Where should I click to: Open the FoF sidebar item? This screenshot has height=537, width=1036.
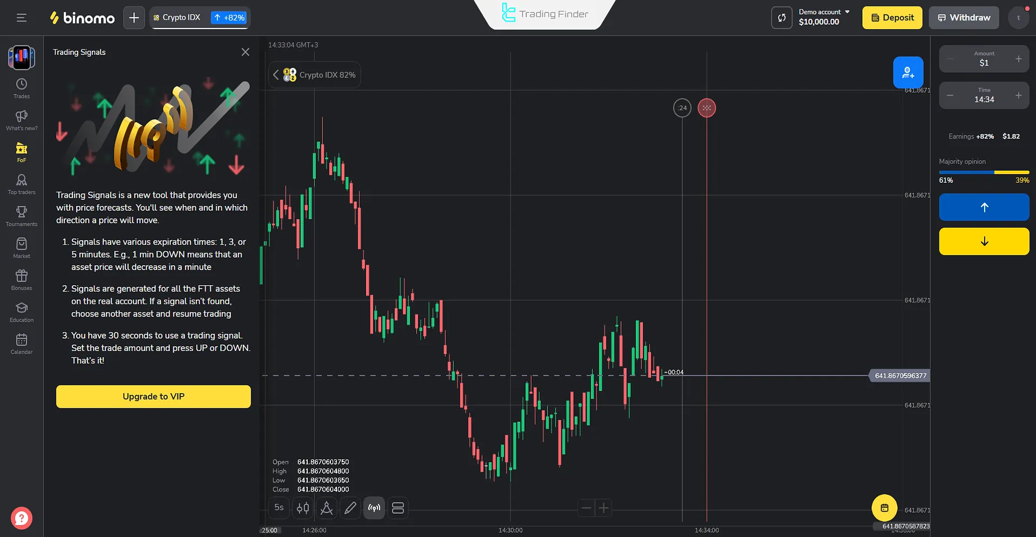pyautogui.click(x=22, y=152)
